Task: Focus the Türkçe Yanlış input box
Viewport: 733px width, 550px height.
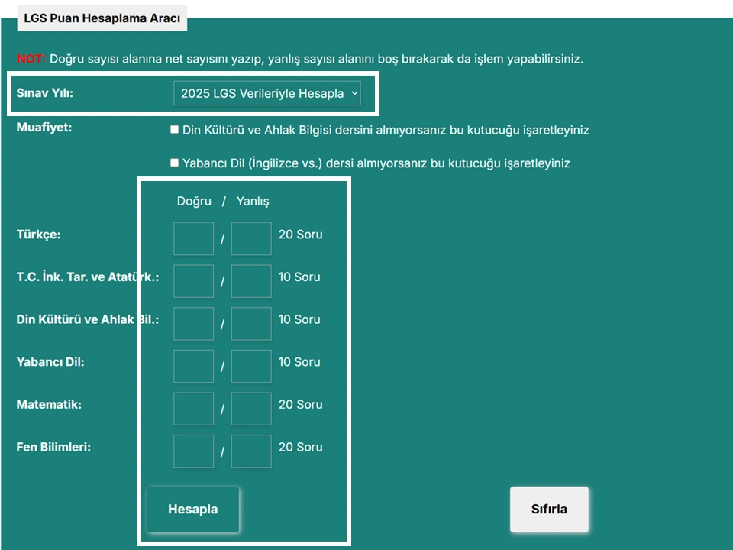Action: (251, 238)
